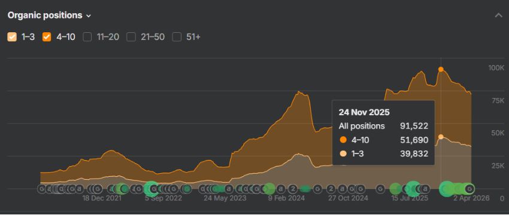
Task: Click the '24 Nov 2025' tooltip heading
Action: (x=364, y=112)
